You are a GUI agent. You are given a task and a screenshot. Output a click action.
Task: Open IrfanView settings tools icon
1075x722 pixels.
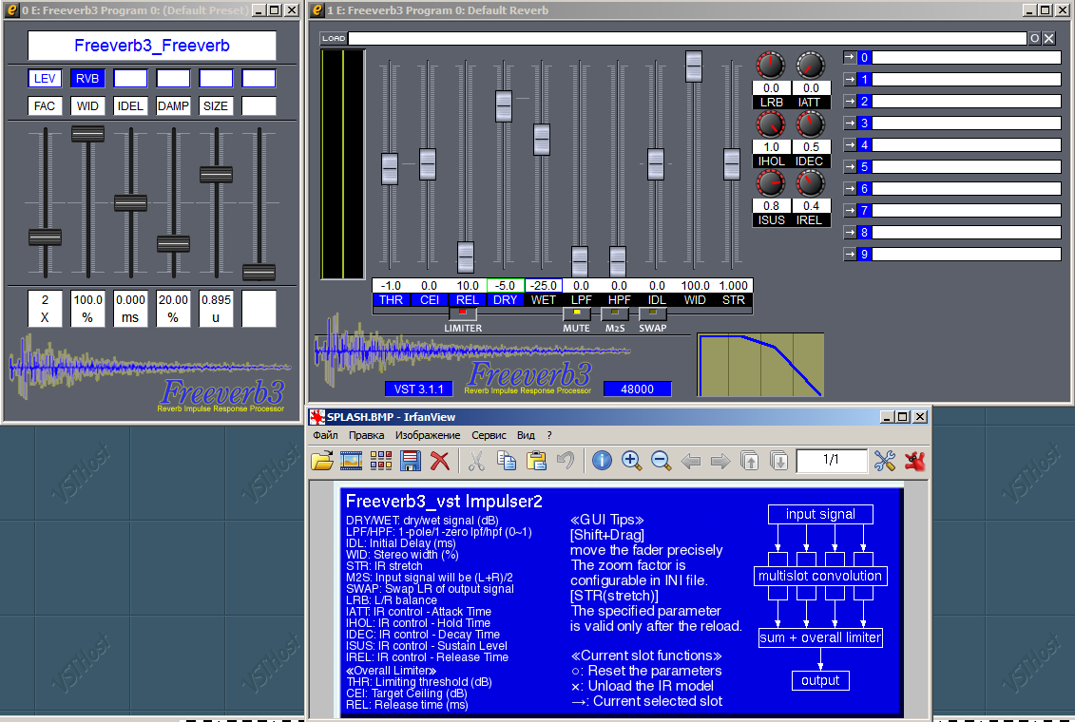pos(884,461)
